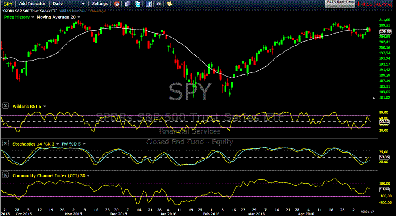Click the Stochastics value tag 50,35
This screenshot has height=216, width=396.
385,157
